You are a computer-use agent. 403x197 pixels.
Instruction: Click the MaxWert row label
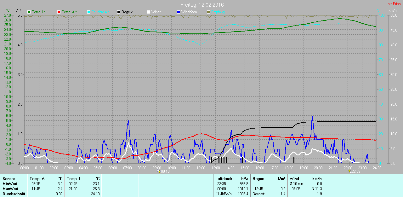pyautogui.click(x=10, y=188)
